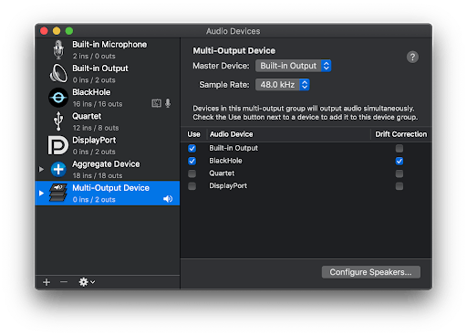Click the DisplayPort logo icon
The image size is (467, 336).
point(58,145)
